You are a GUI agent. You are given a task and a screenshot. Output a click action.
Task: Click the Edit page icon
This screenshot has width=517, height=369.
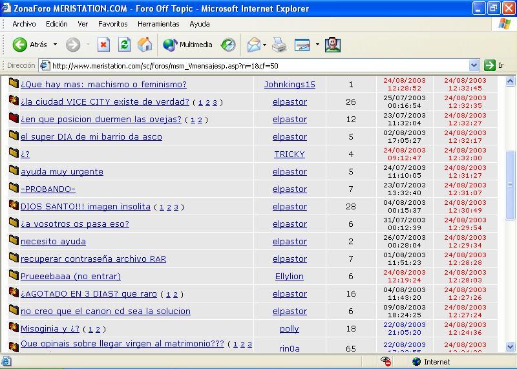tap(302, 45)
